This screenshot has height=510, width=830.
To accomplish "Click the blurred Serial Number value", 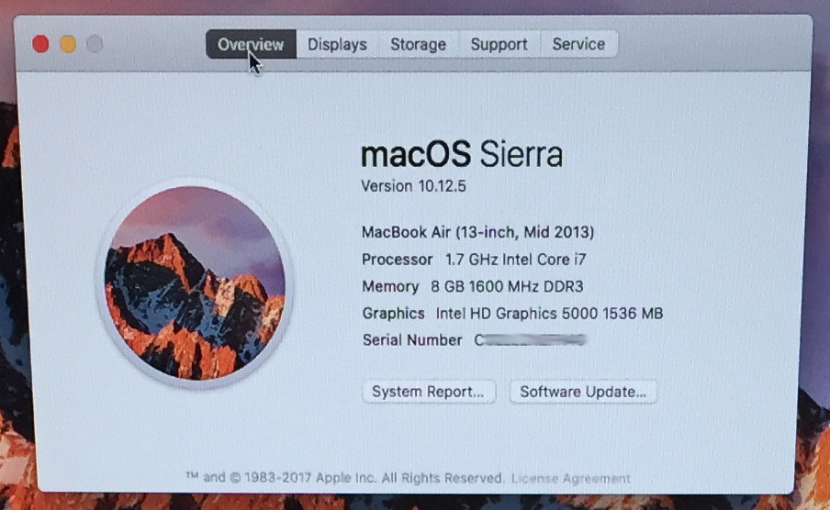I will pyautogui.click(x=530, y=340).
